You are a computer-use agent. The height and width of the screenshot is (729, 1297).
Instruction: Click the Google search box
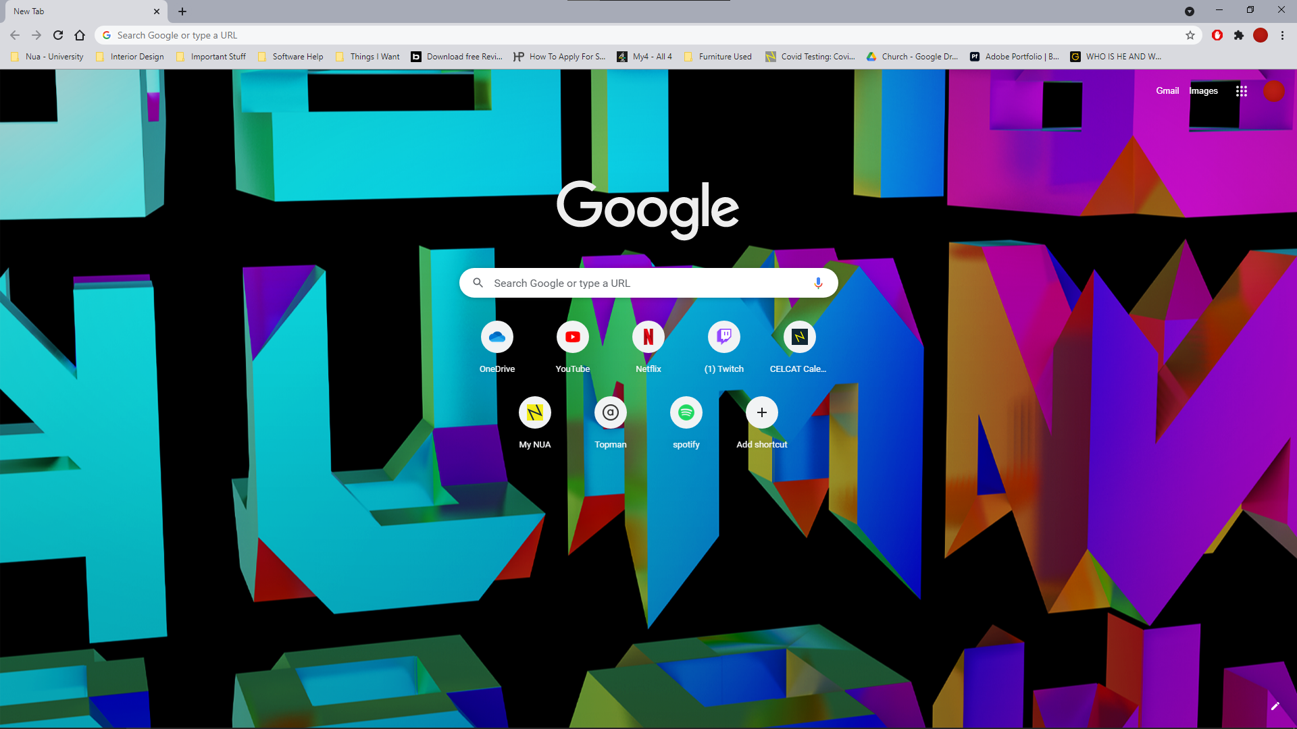(648, 283)
